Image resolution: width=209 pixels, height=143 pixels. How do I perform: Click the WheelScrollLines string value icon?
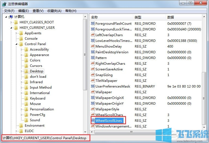tap(93, 120)
